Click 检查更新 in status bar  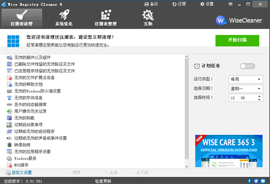[x=103, y=181]
